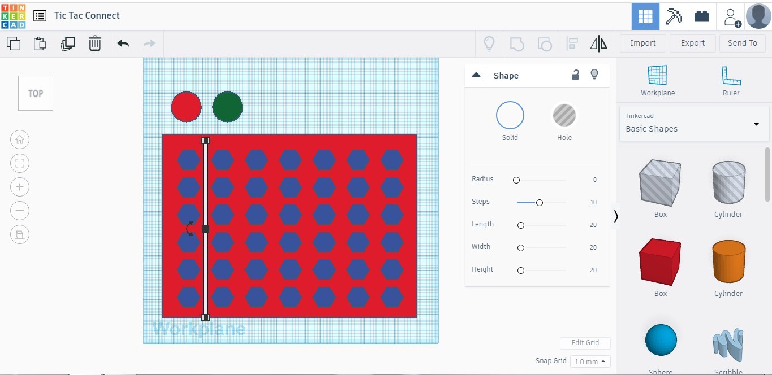Select the Ruler tool

pyautogui.click(x=731, y=81)
